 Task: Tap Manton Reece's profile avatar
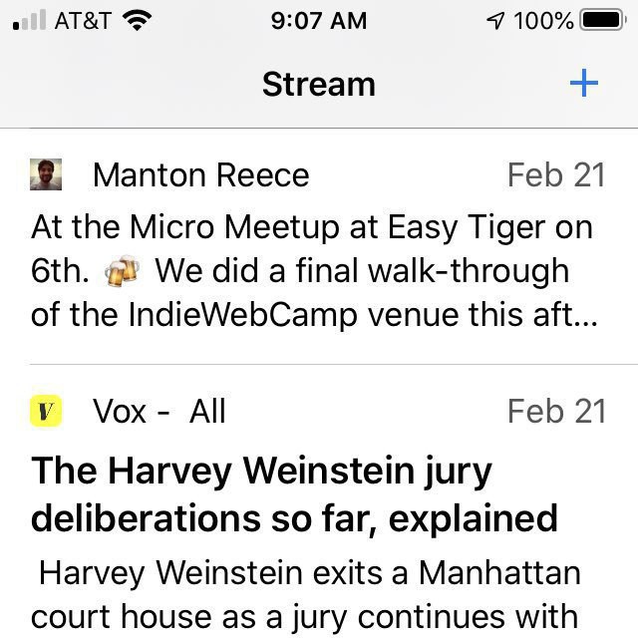[47, 175]
